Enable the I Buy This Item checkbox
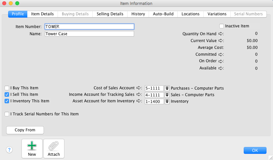 pos(7,88)
